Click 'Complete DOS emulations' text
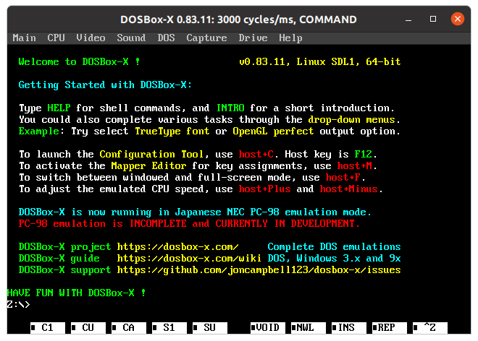 [334, 246]
